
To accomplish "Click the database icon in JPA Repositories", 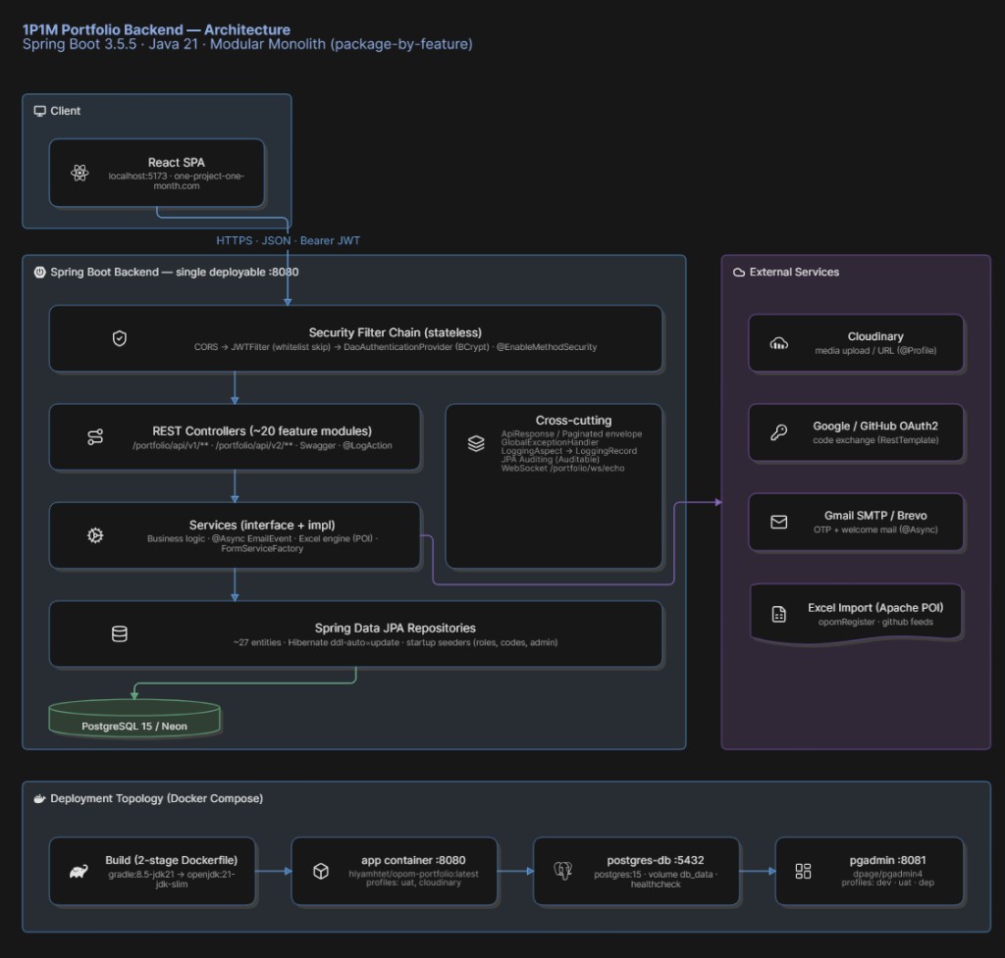I will 119,634.
